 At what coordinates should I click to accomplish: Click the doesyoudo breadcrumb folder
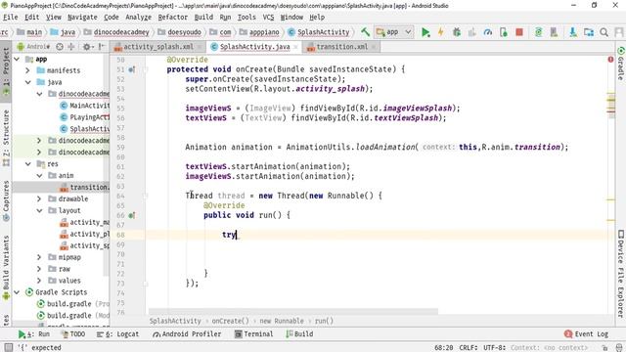point(179,32)
